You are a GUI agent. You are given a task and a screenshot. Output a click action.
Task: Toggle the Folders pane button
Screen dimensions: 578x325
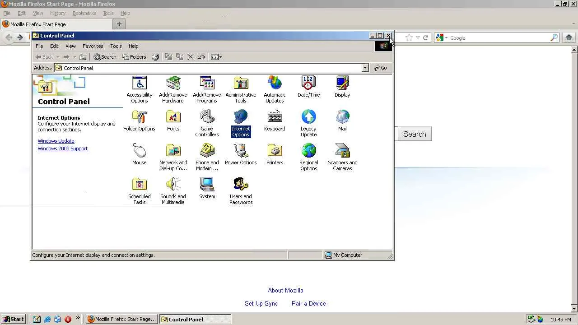(x=134, y=57)
